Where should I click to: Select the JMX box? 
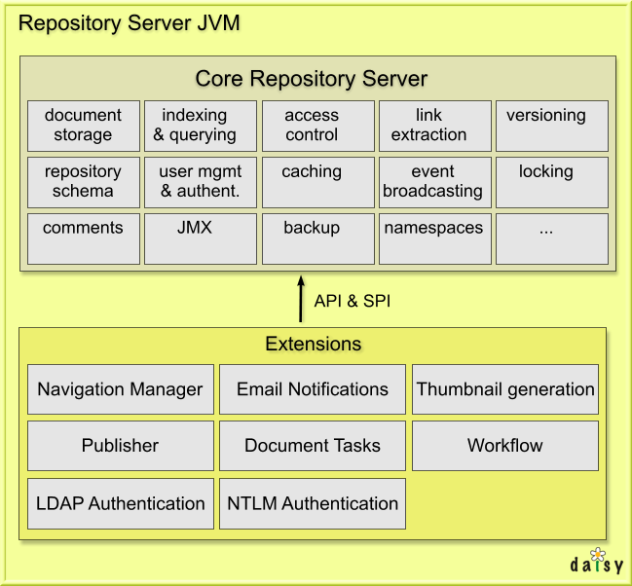click(201, 238)
